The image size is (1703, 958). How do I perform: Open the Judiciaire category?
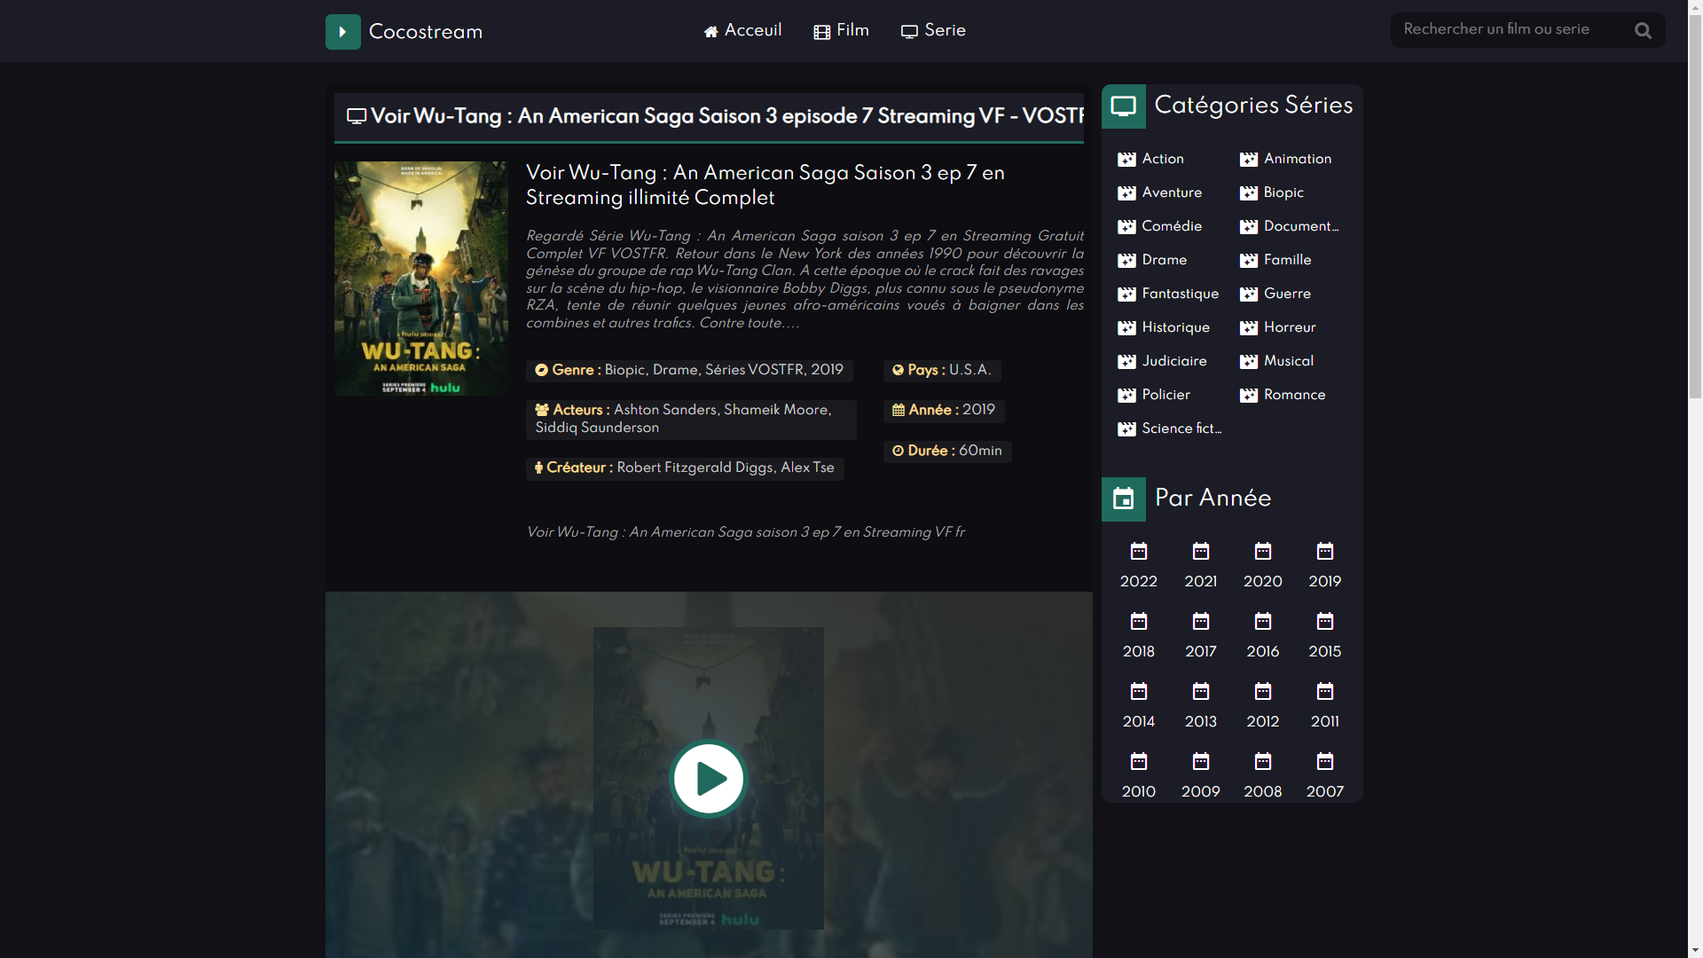[1173, 361]
